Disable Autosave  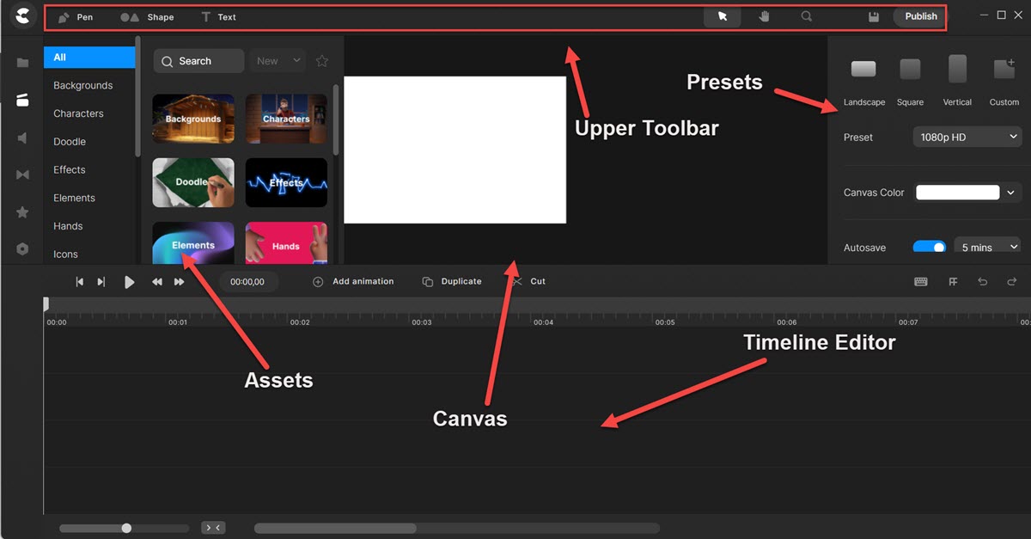pos(930,247)
